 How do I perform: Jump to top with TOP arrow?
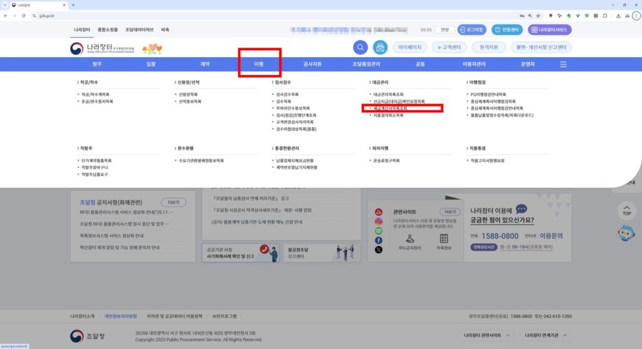[626, 211]
